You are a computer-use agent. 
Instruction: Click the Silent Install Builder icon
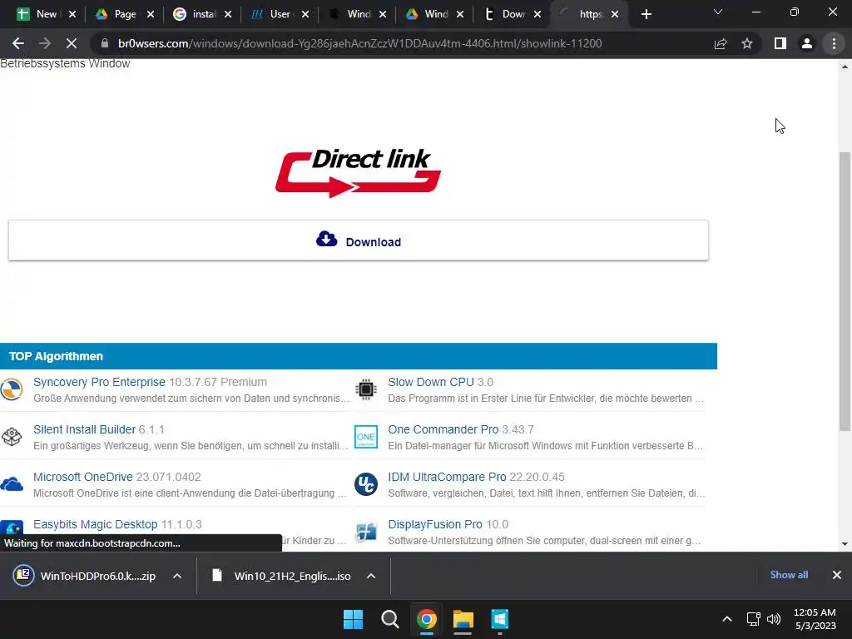[12, 436]
